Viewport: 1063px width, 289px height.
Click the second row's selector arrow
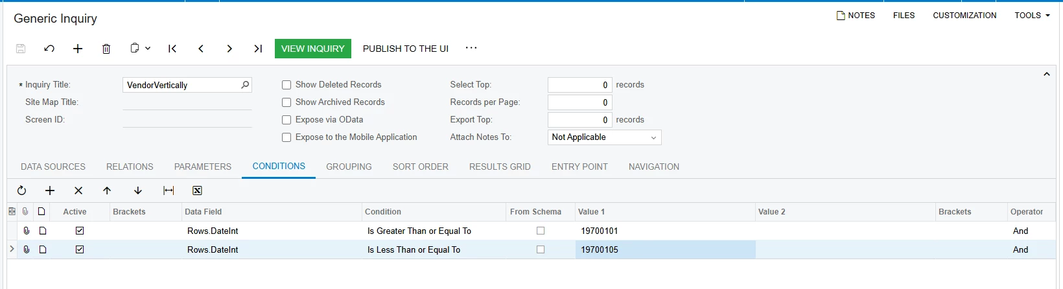(12, 249)
